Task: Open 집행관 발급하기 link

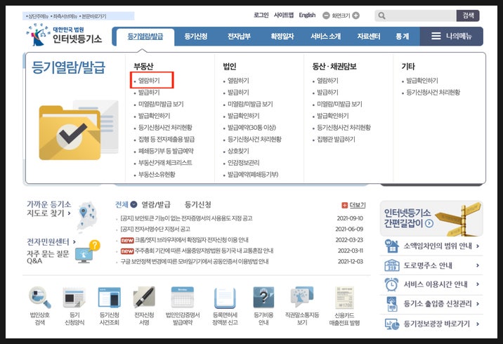Action: click(336, 139)
